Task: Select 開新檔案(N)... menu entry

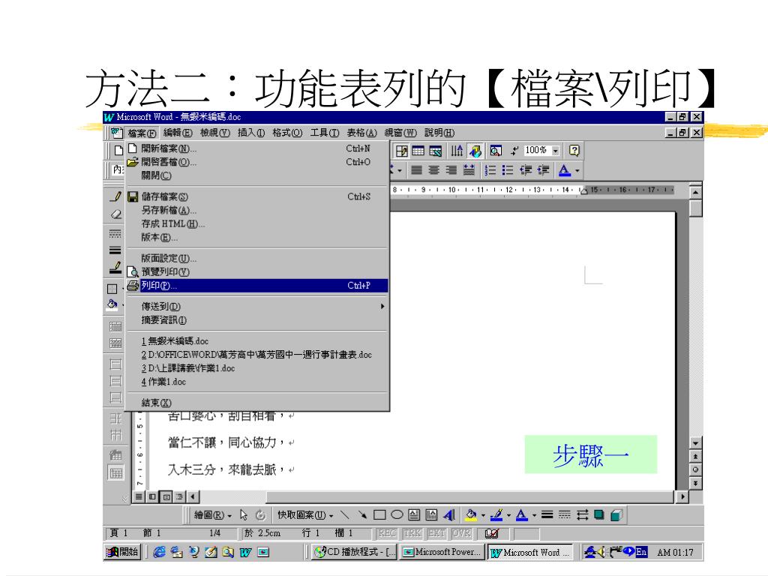Action: click(257, 148)
